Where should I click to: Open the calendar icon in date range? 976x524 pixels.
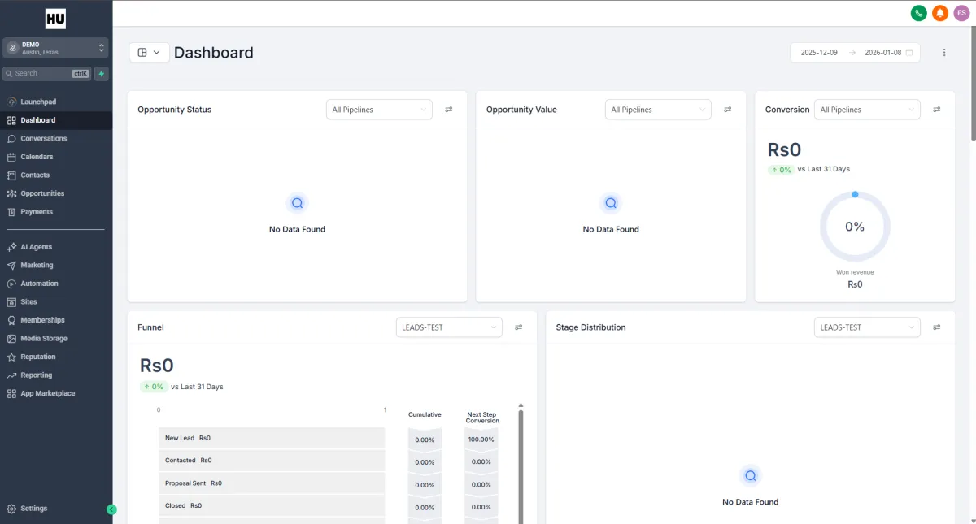click(x=909, y=53)
